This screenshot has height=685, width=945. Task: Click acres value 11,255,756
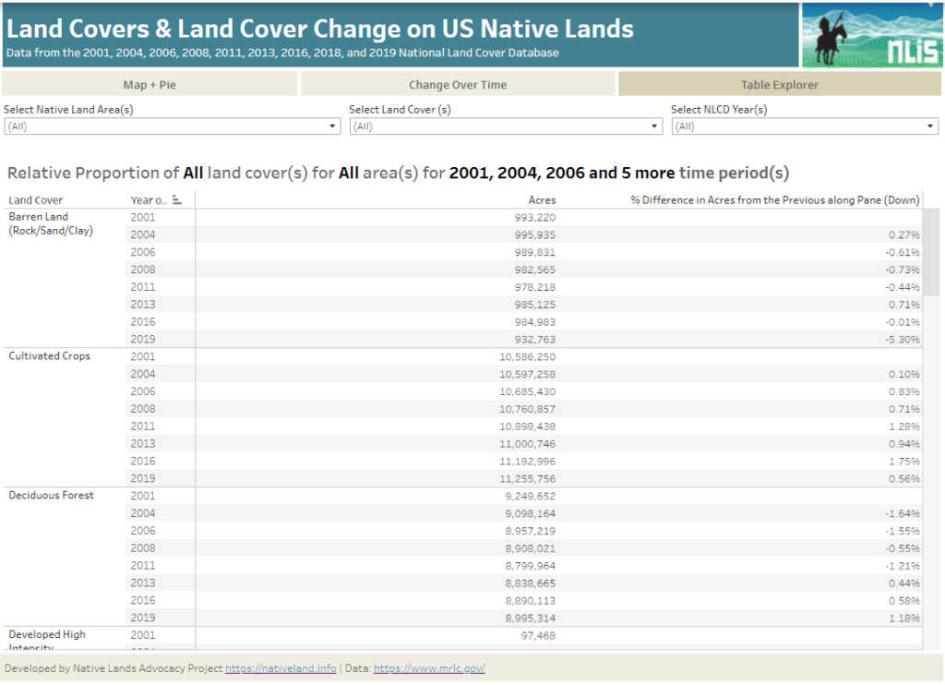(527, 479)
